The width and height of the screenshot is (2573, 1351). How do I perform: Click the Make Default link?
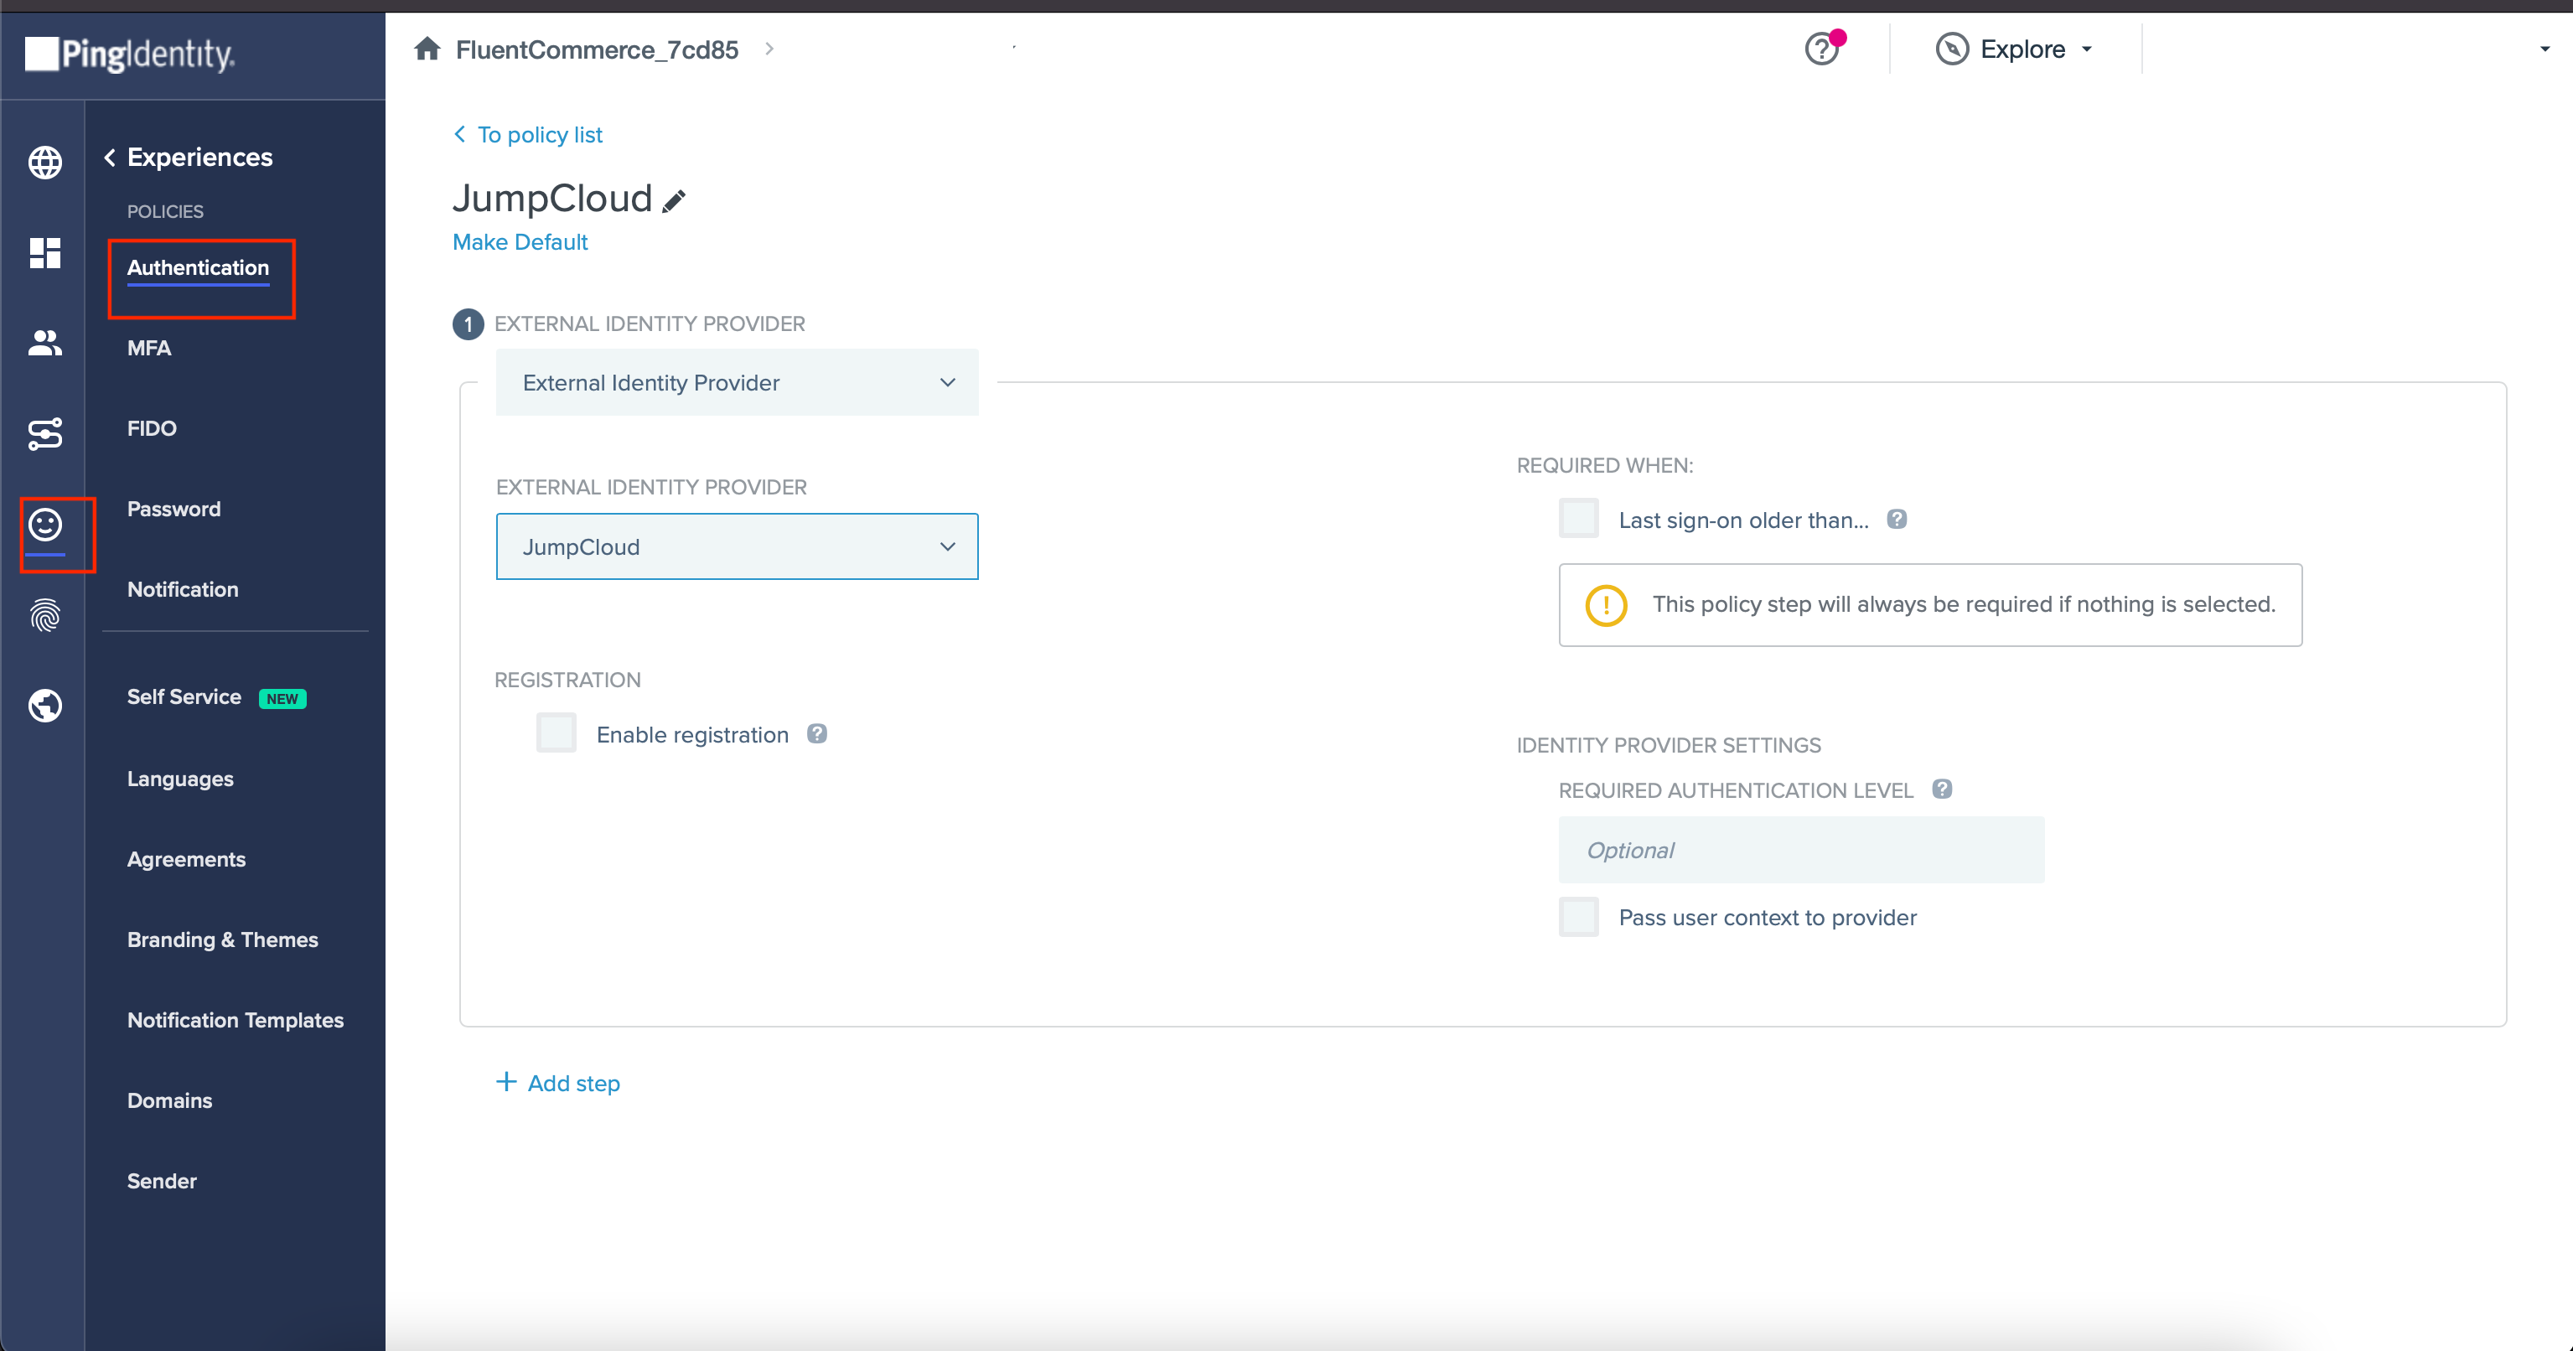520,240
